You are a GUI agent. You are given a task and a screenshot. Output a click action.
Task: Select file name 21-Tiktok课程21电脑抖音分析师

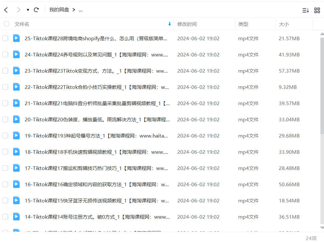click(97, 103)
